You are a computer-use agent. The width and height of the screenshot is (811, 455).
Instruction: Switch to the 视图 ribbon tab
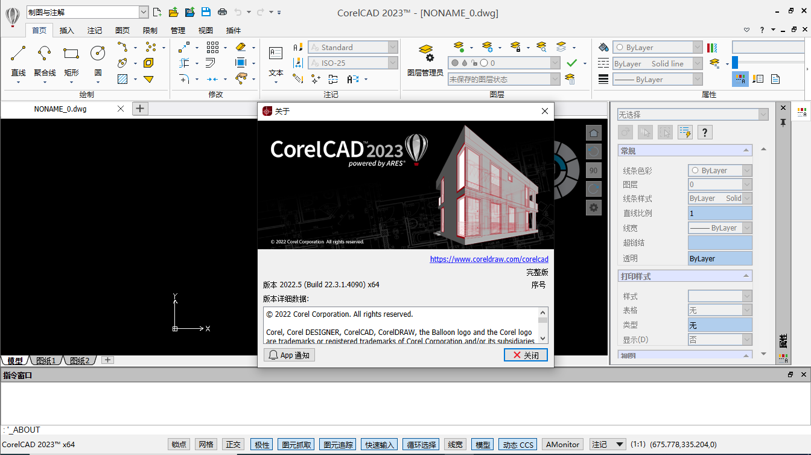[206, 31]
